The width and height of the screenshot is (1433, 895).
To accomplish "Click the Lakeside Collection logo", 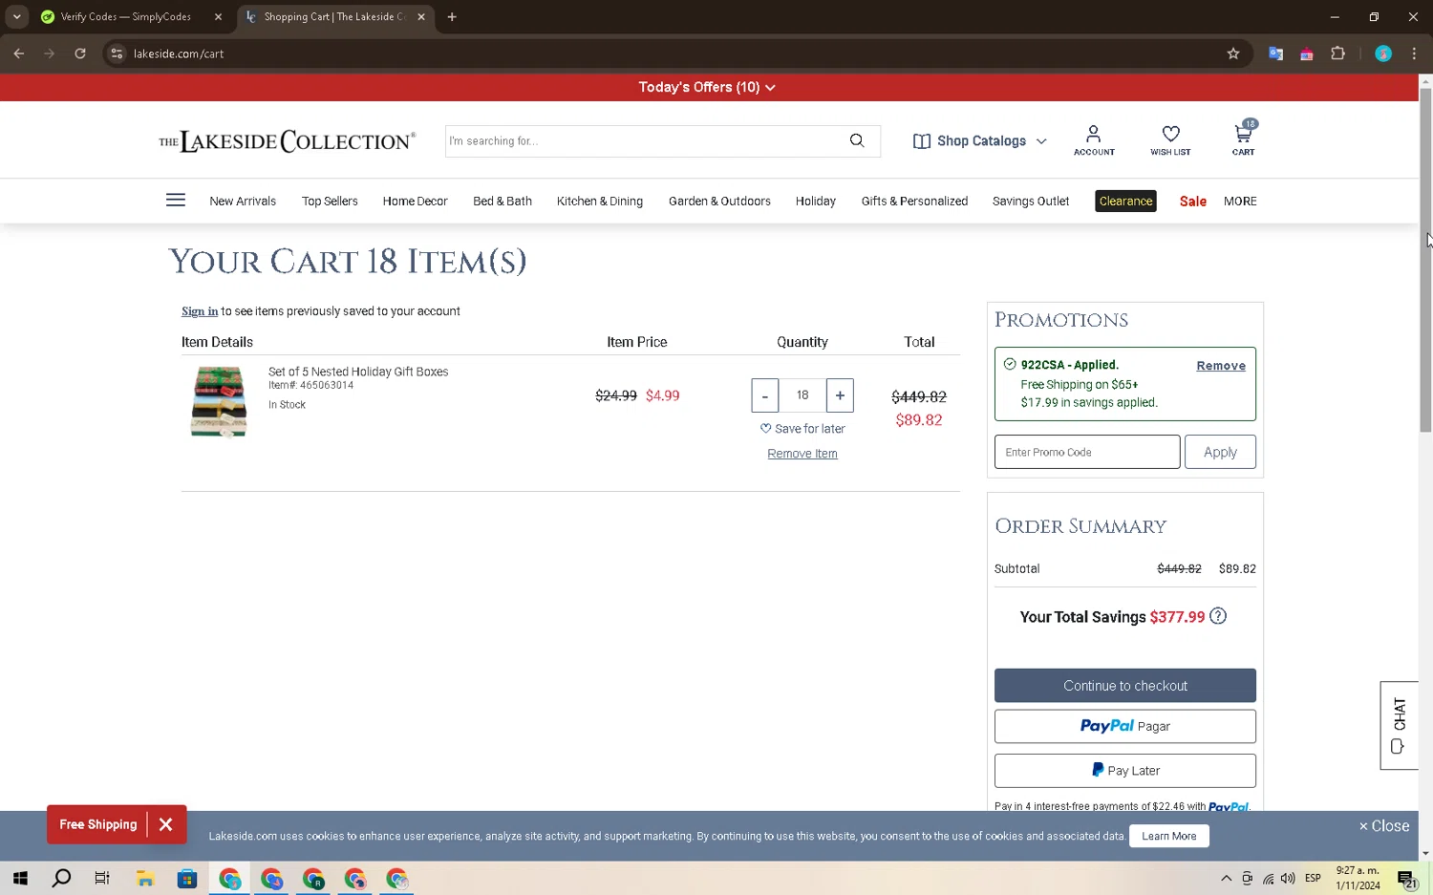I will [287, 141].
